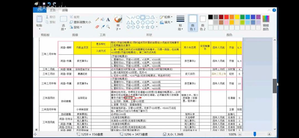The image size is (299, 138).
Task: Pick the purple color swatch
Action: pos(258,17)
